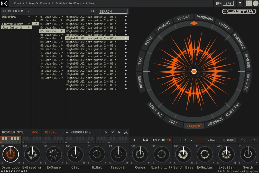This screenshot has height=173, width=259.
Task: Select the LOOPEYE wheel tab
Action: (x=194, y=126)
